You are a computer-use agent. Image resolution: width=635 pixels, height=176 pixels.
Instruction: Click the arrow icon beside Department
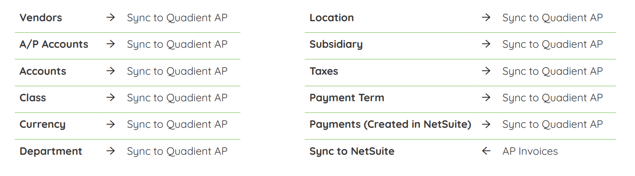111,151
